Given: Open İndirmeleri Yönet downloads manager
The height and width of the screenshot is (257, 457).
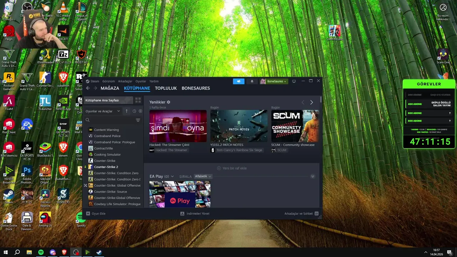Looking at the screenshot, I should coord(195,213).
